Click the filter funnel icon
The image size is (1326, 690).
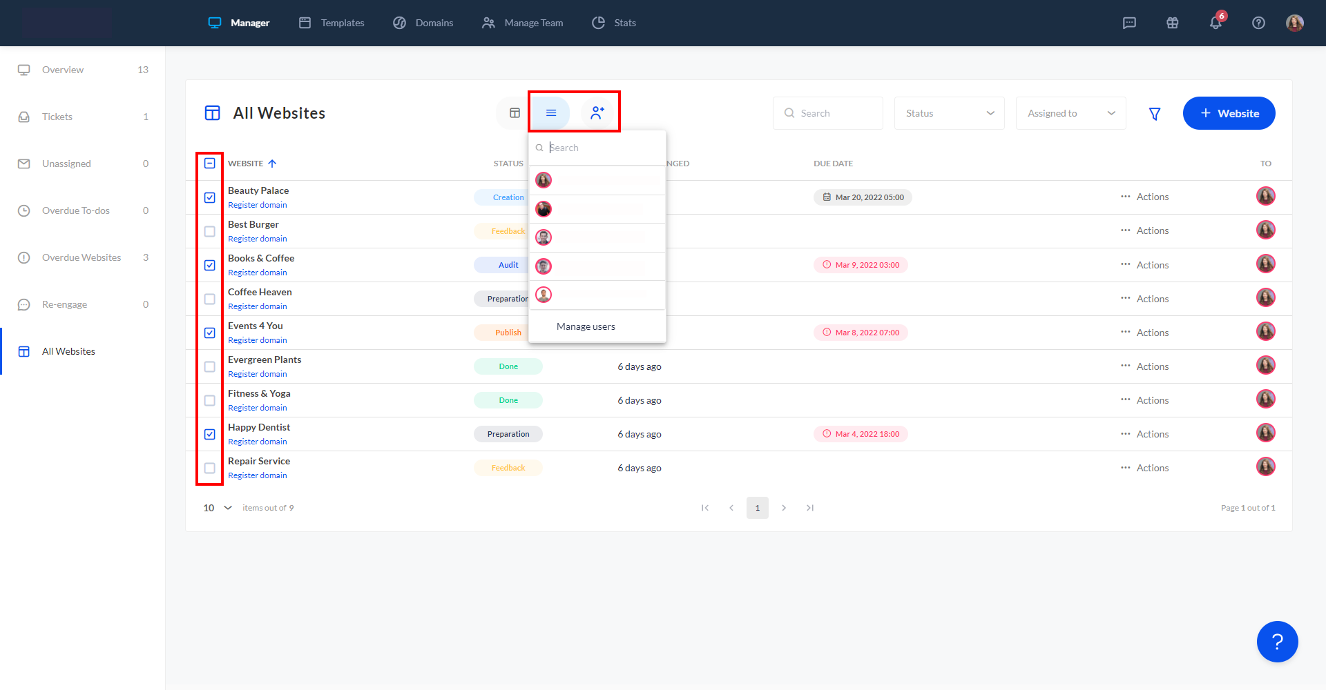1154,114
